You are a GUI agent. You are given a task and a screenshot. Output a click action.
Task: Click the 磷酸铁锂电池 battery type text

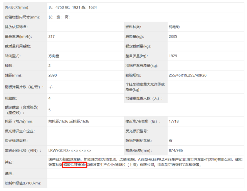(x=74, y=165)
